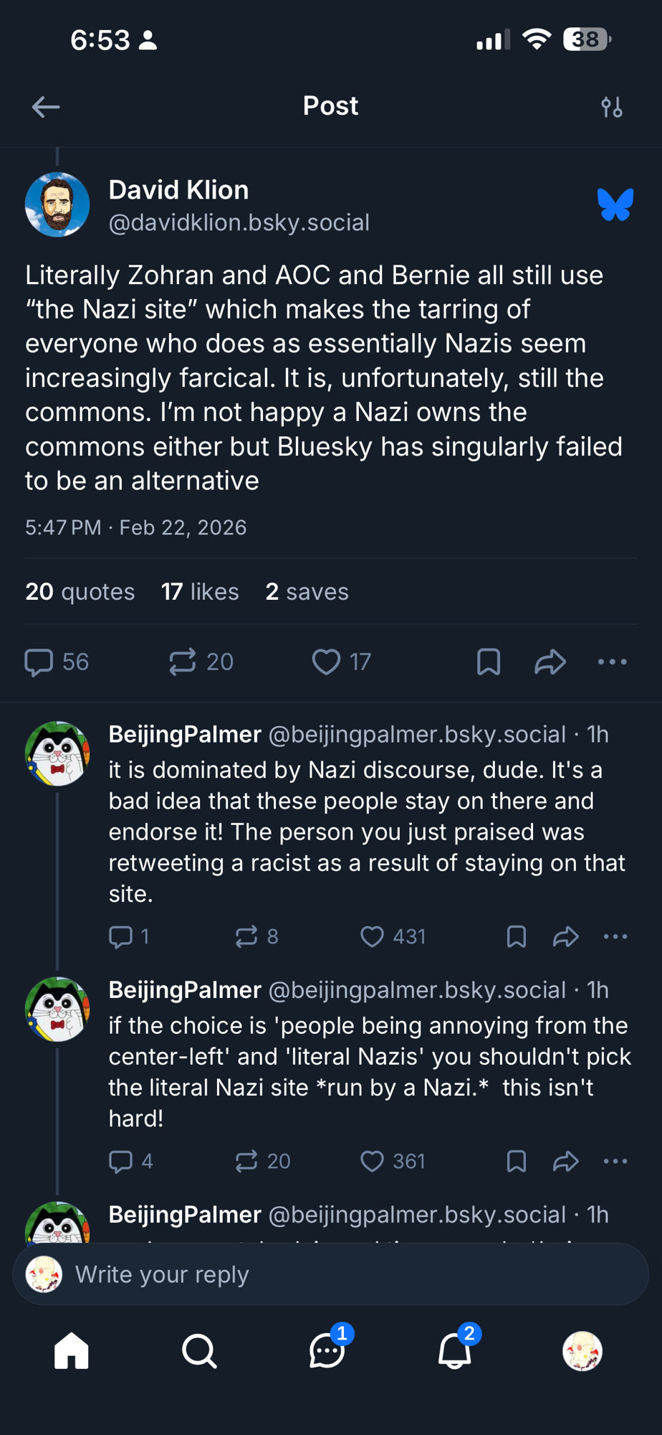Like the 'dominated by Nazi discourse' reply

click(x=372, y=936)
